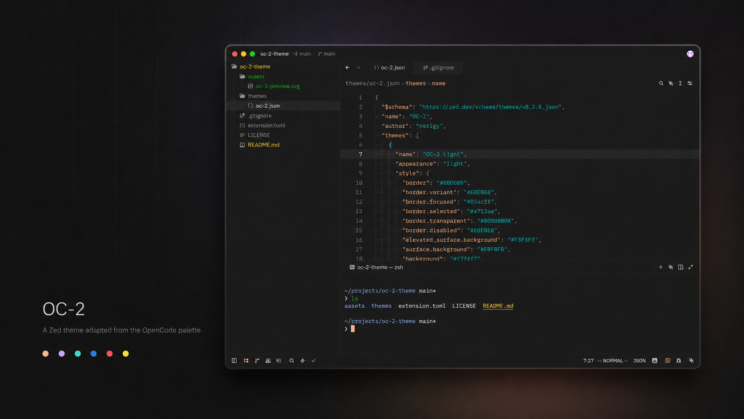Click line number 7 in the gutter
This screenshot has width=744, height=419.
[x=360, y=155]
